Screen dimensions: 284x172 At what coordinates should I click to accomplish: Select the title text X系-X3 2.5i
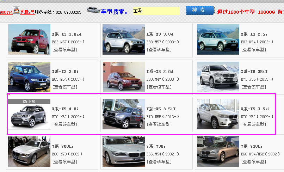(x=254, y=34)
